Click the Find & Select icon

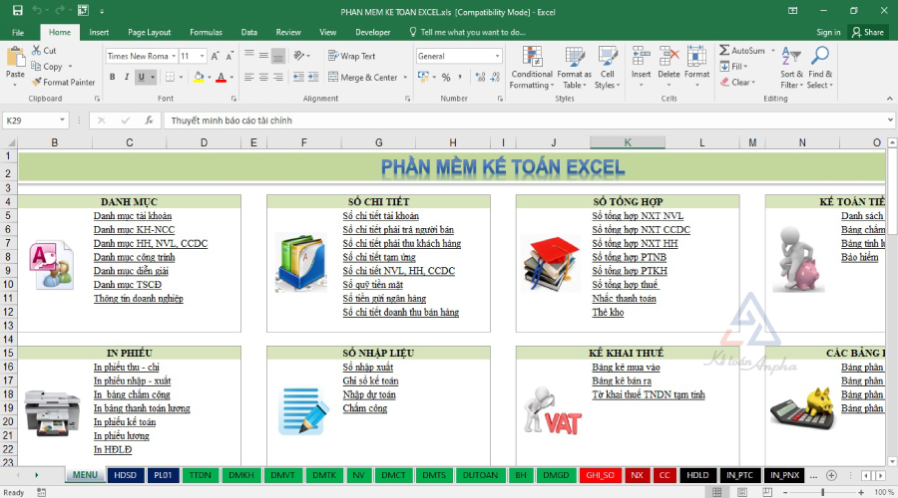[x=820, y=65]
